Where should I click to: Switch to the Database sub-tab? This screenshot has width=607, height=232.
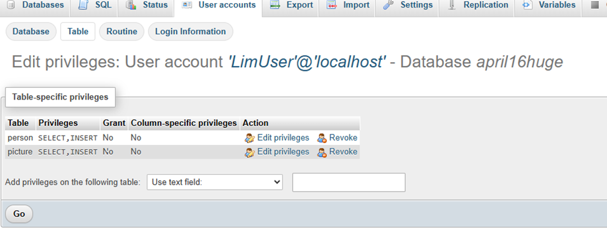[31, 31]
